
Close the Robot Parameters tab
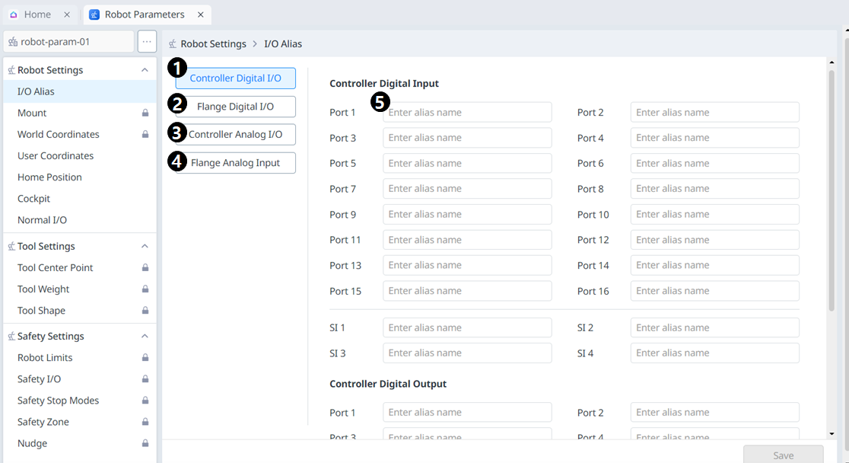point(200,14)
